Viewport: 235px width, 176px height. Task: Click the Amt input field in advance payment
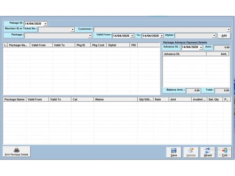tap(222, 47)
